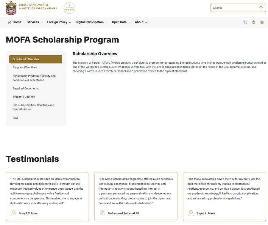Open the user account profile icon

[245, 22]
